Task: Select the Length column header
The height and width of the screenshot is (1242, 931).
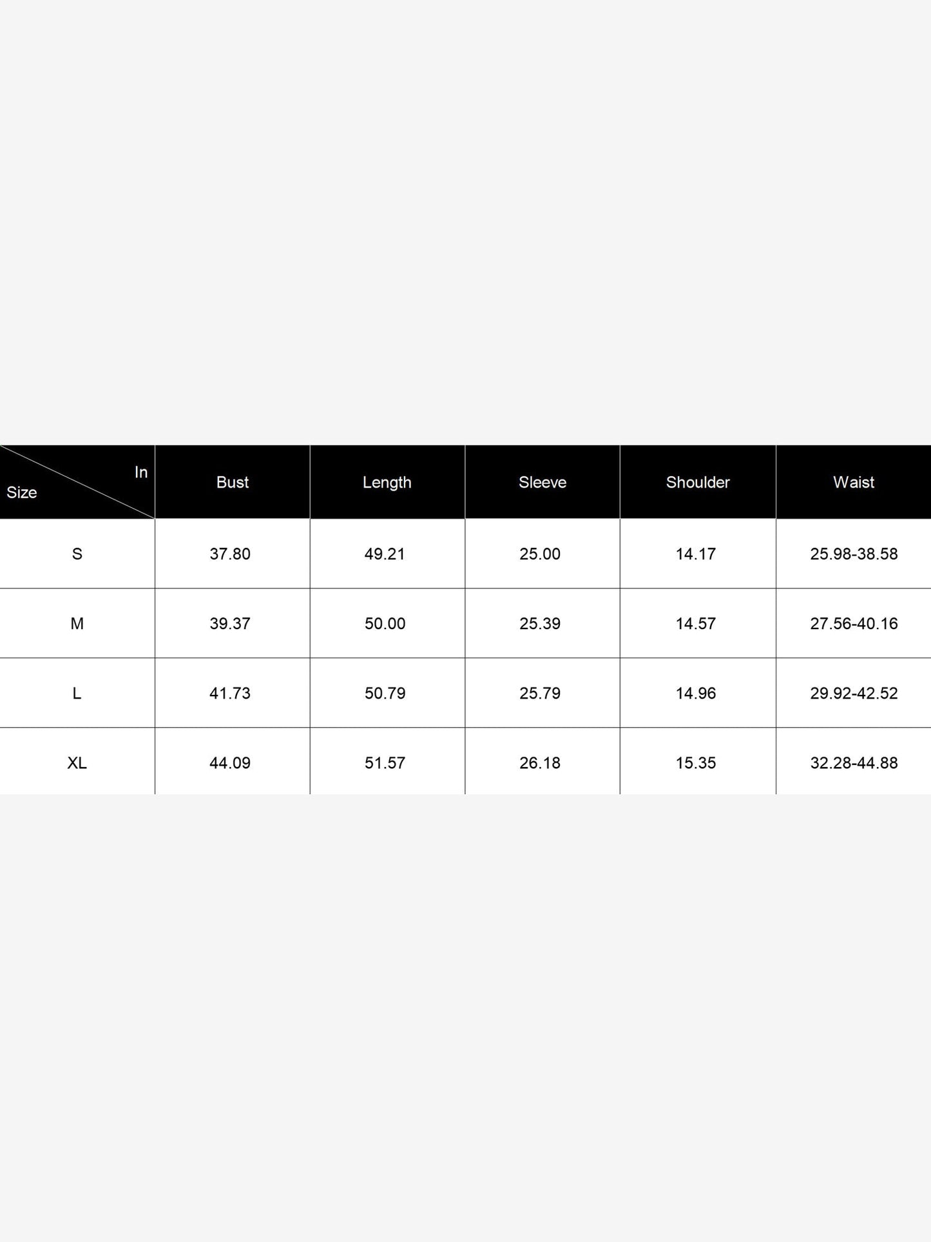Action: (x=387, y=482)
